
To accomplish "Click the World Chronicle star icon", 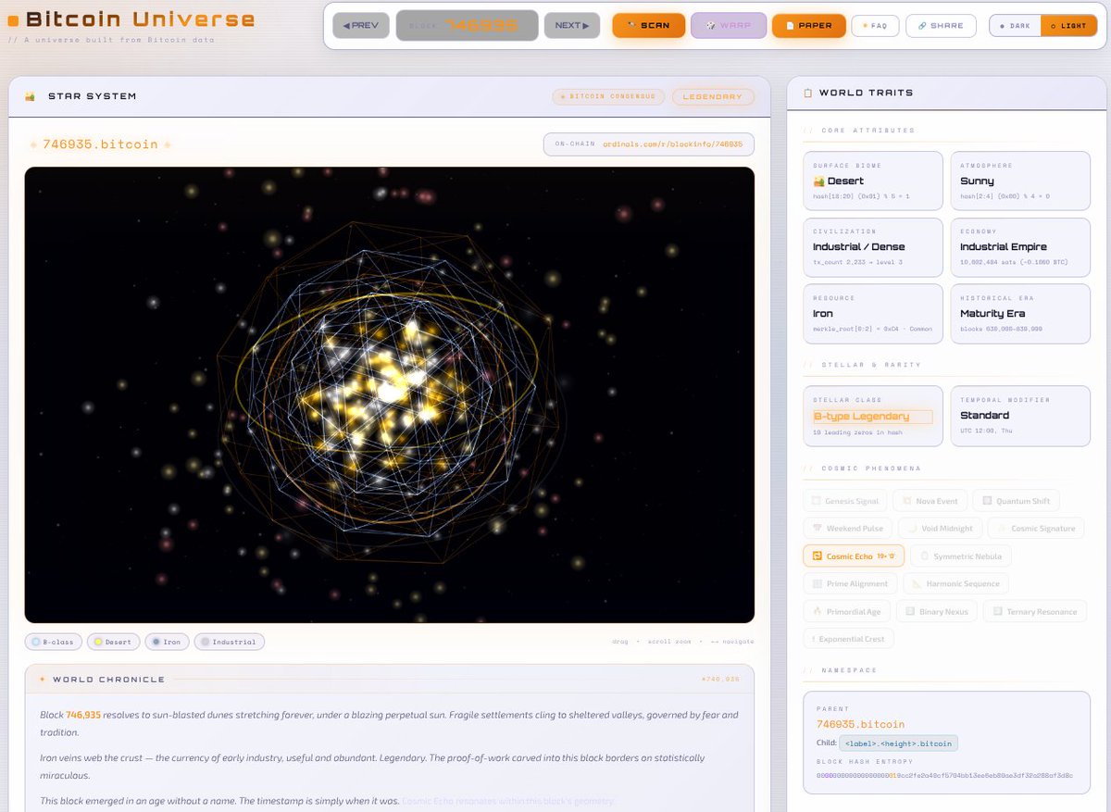I will [x=43, y=680].
